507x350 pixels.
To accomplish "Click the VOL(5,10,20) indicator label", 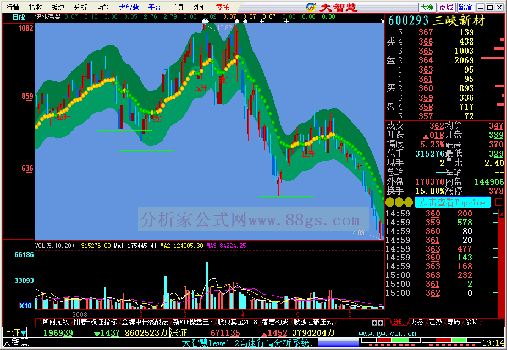I will [x=54, y=246].
